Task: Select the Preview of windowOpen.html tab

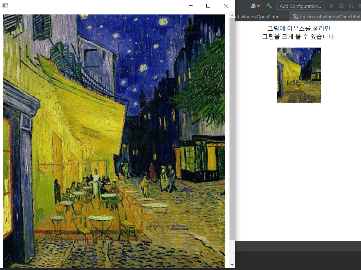Action: pos(325,17)
